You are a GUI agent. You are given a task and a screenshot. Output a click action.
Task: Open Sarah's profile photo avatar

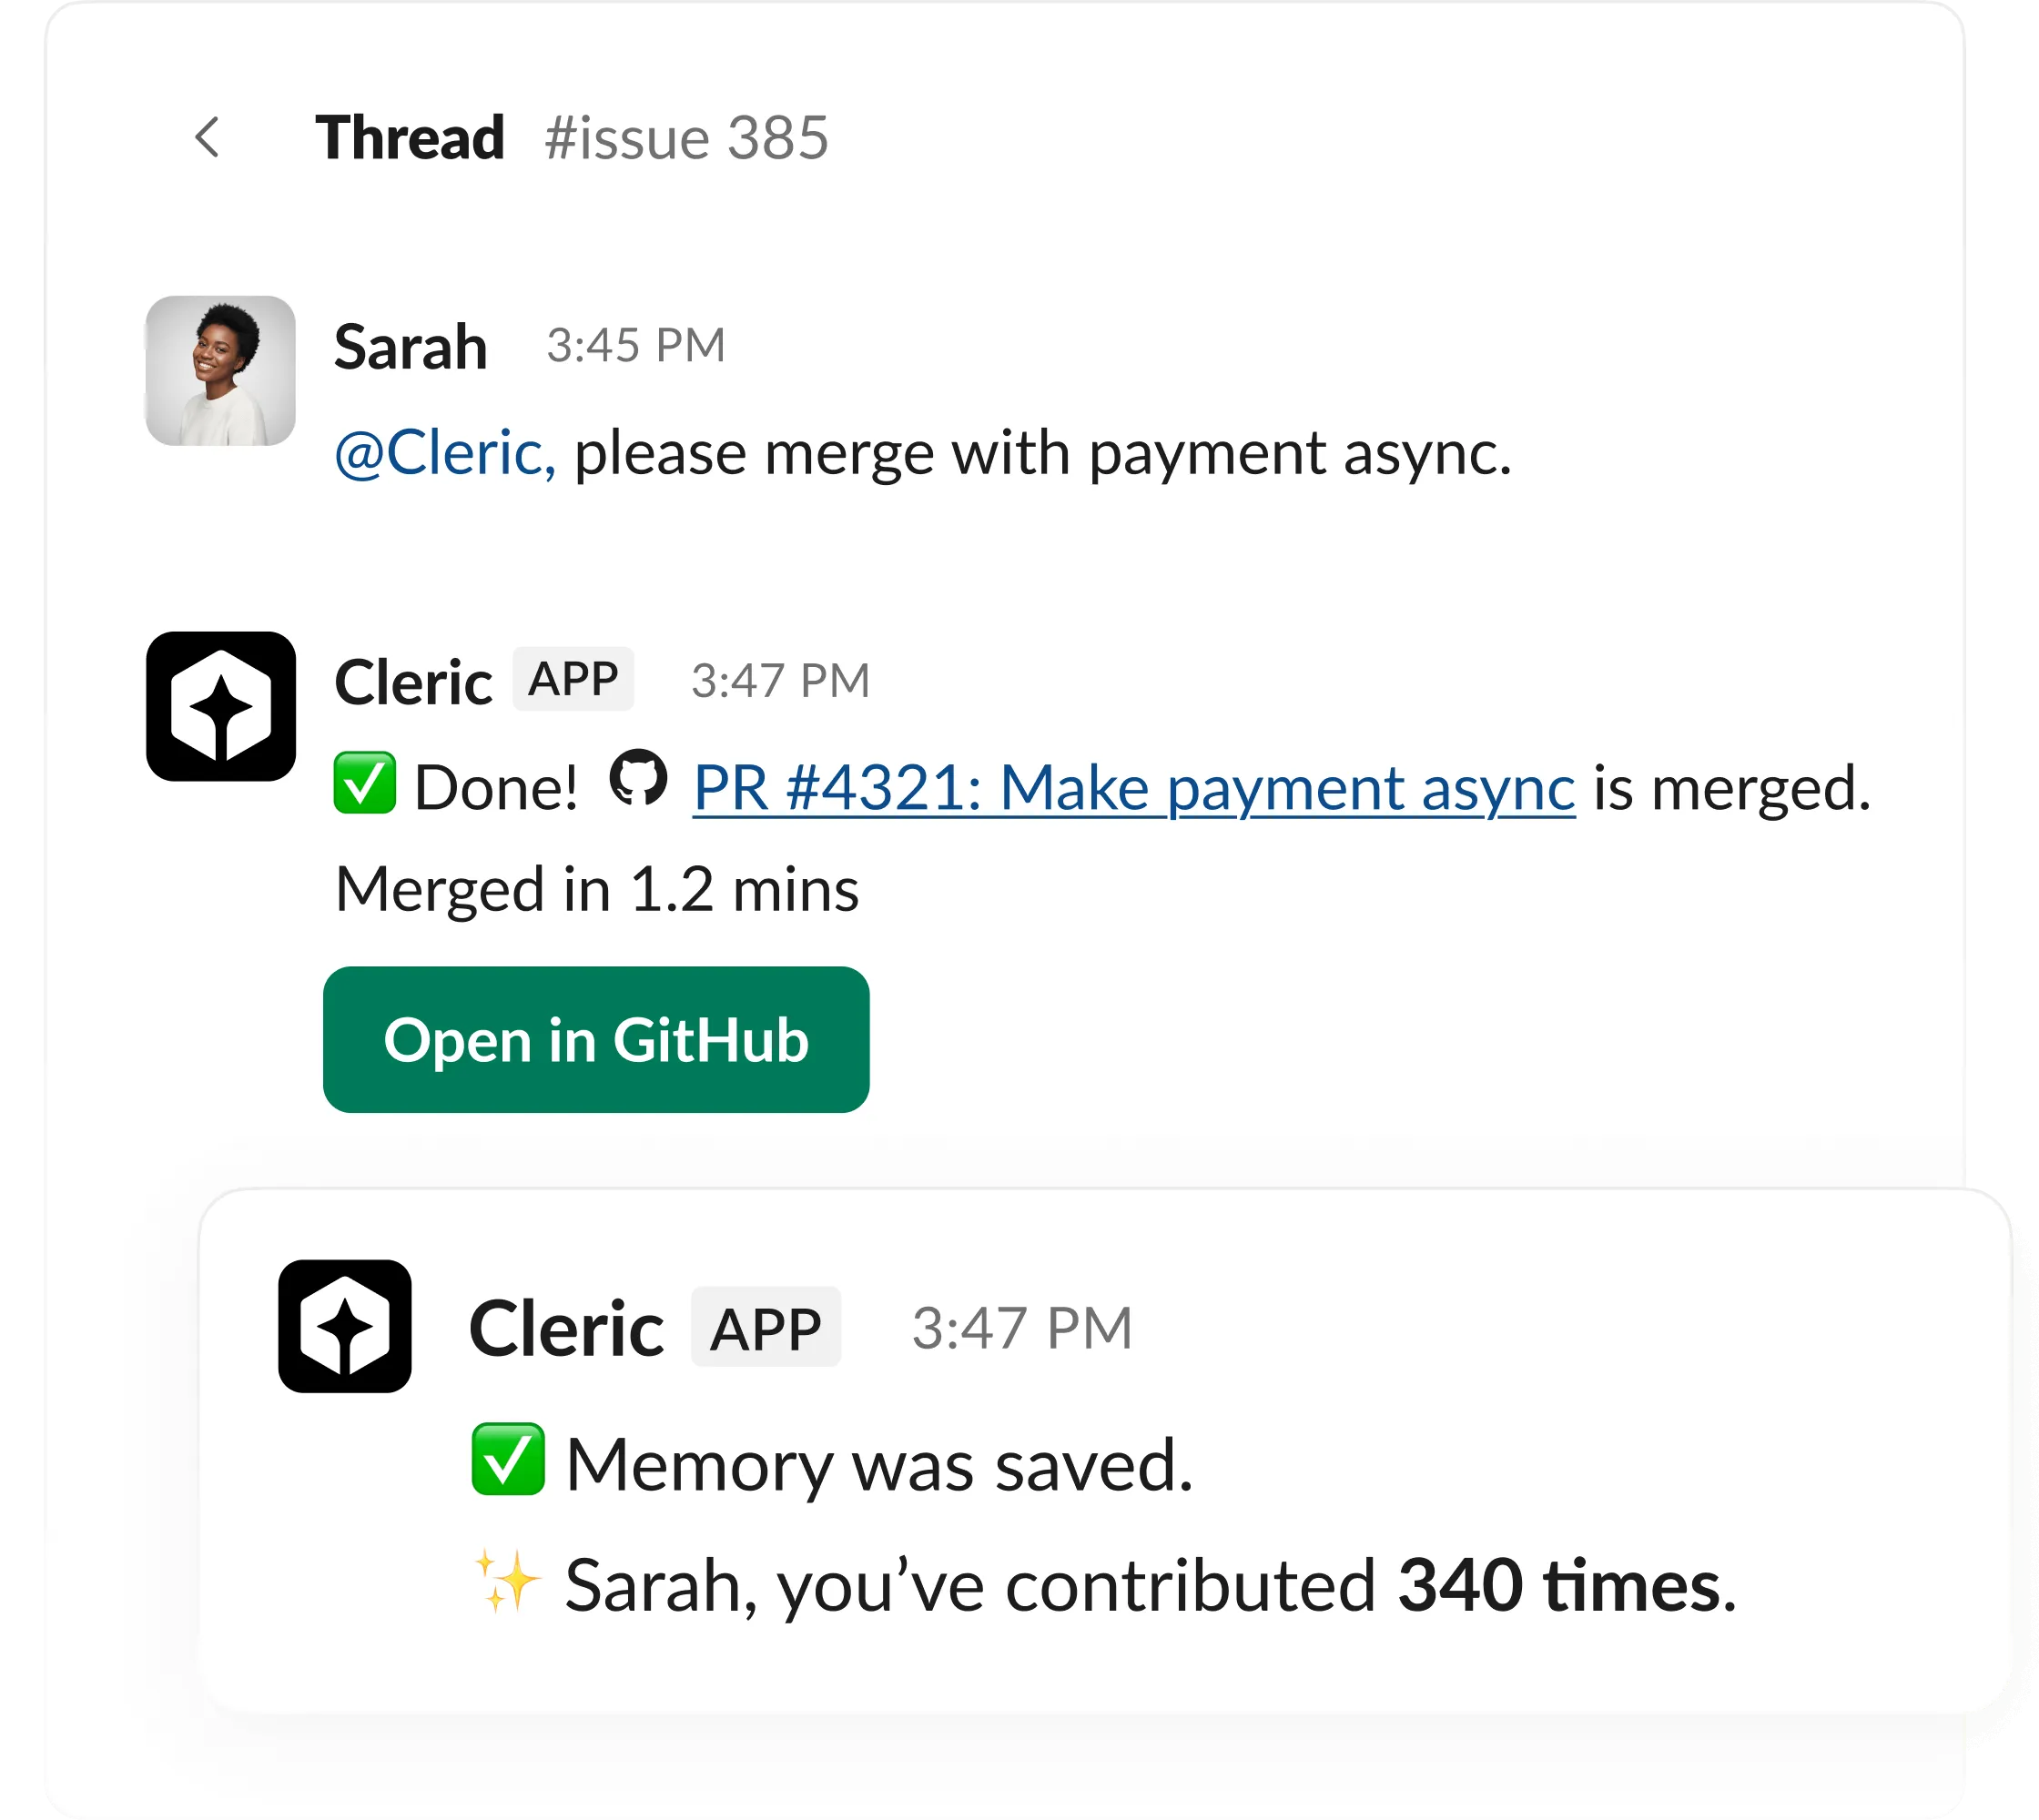(220, 370)
